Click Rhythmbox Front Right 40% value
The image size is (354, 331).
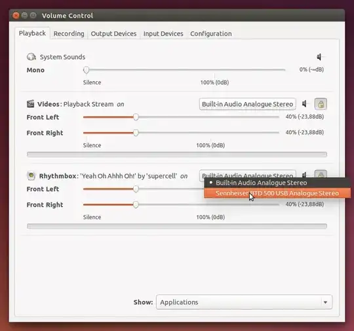(x=305, y=204)
